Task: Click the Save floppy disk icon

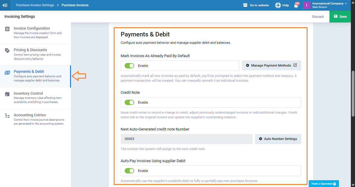Action: tap(336, 16)
